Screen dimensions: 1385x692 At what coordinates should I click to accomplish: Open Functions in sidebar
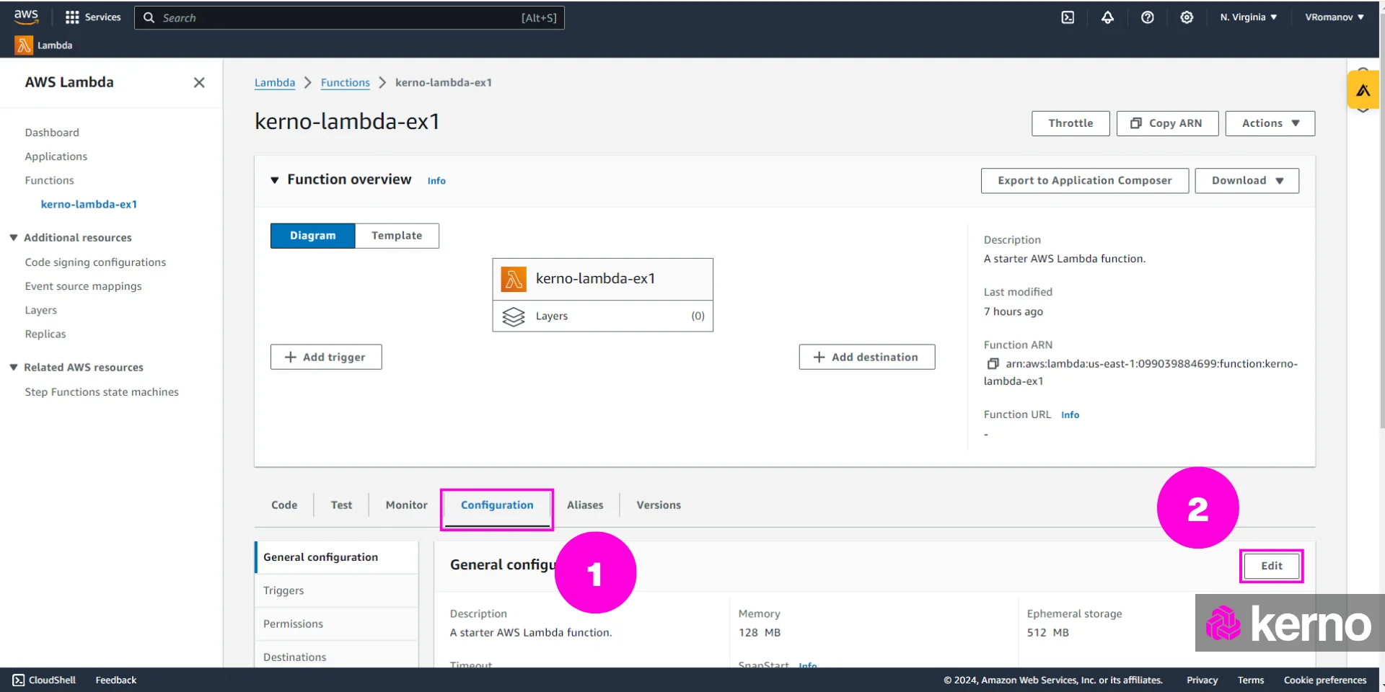click(49, 180)
